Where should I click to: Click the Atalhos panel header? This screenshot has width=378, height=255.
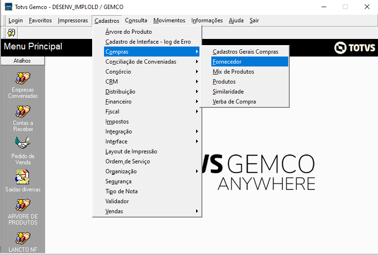(x=23, y=61)
